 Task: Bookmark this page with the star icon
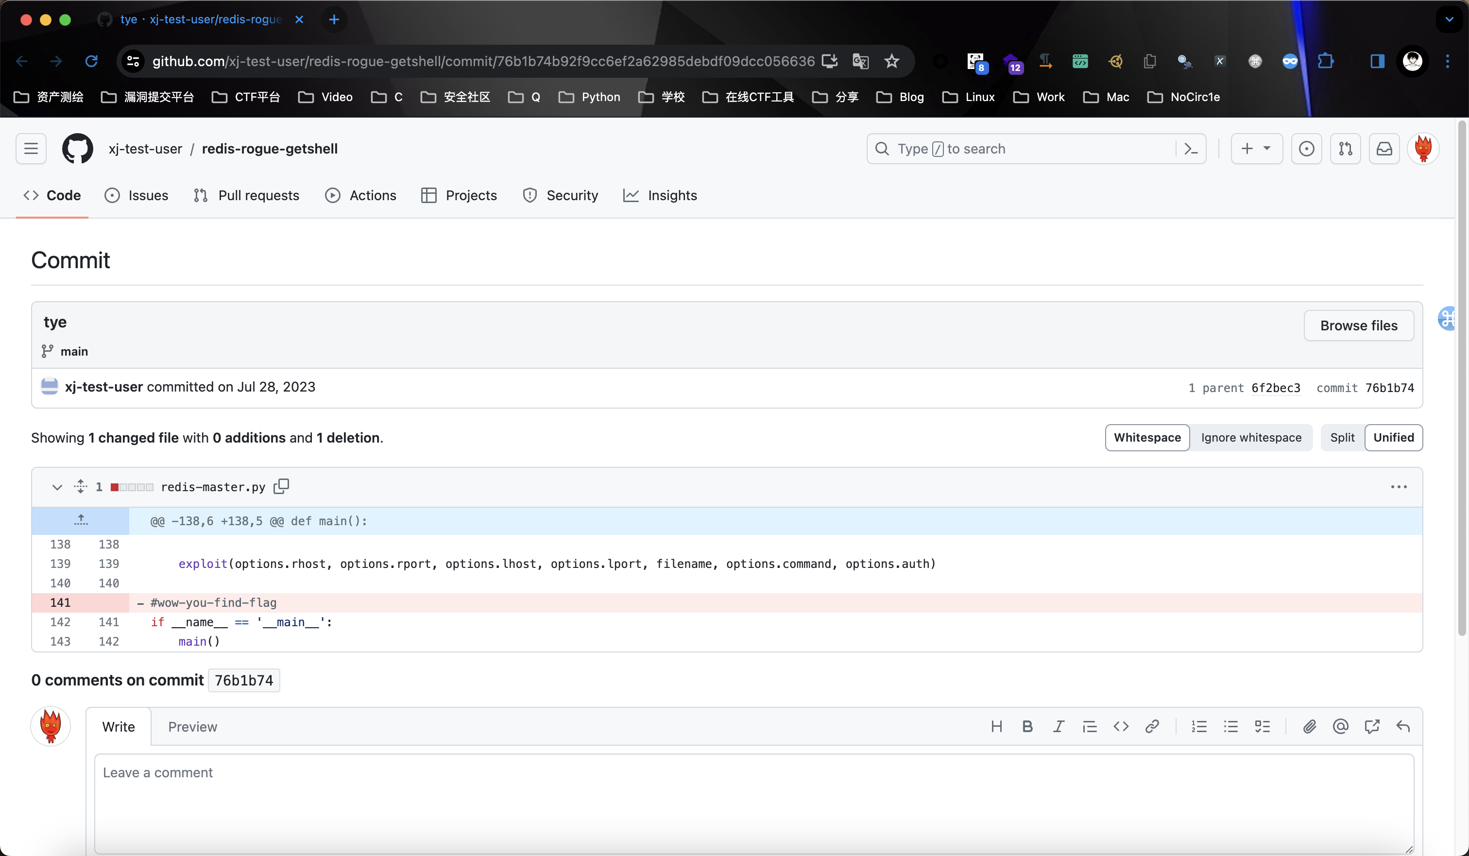[x=891, y=61]
